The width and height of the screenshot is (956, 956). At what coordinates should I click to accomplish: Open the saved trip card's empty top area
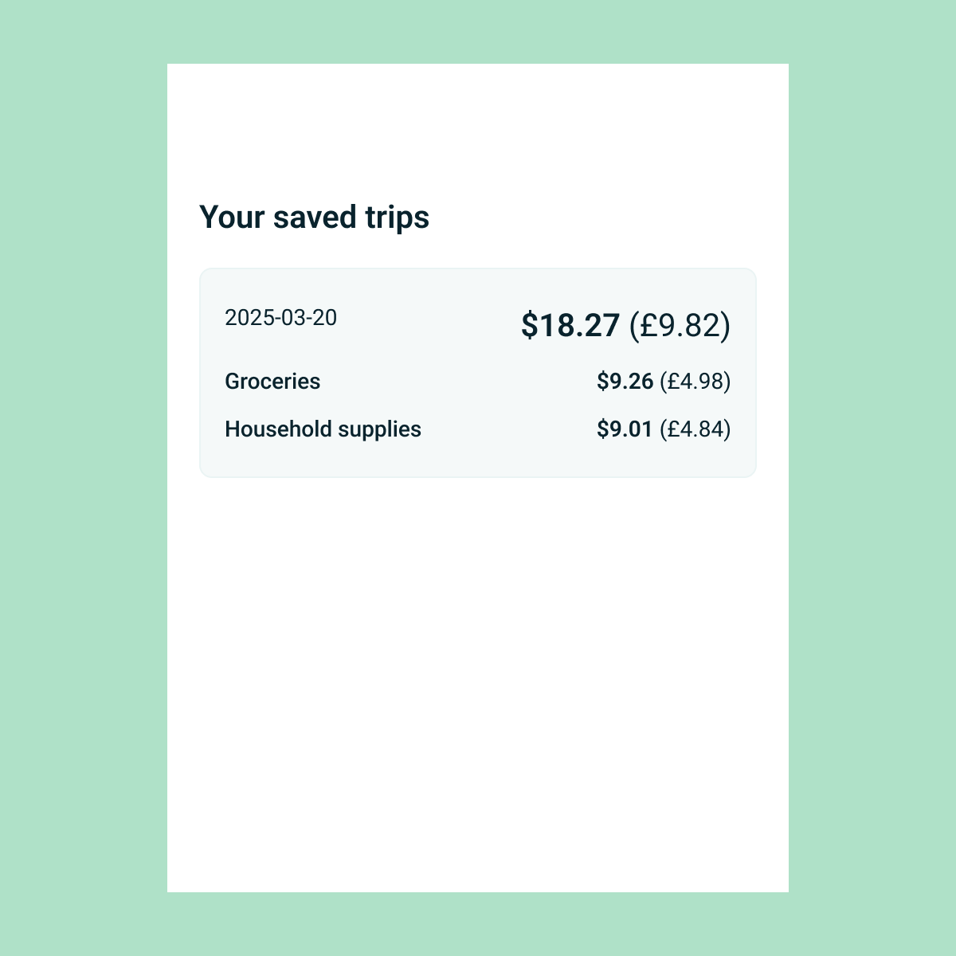[430, 285]
